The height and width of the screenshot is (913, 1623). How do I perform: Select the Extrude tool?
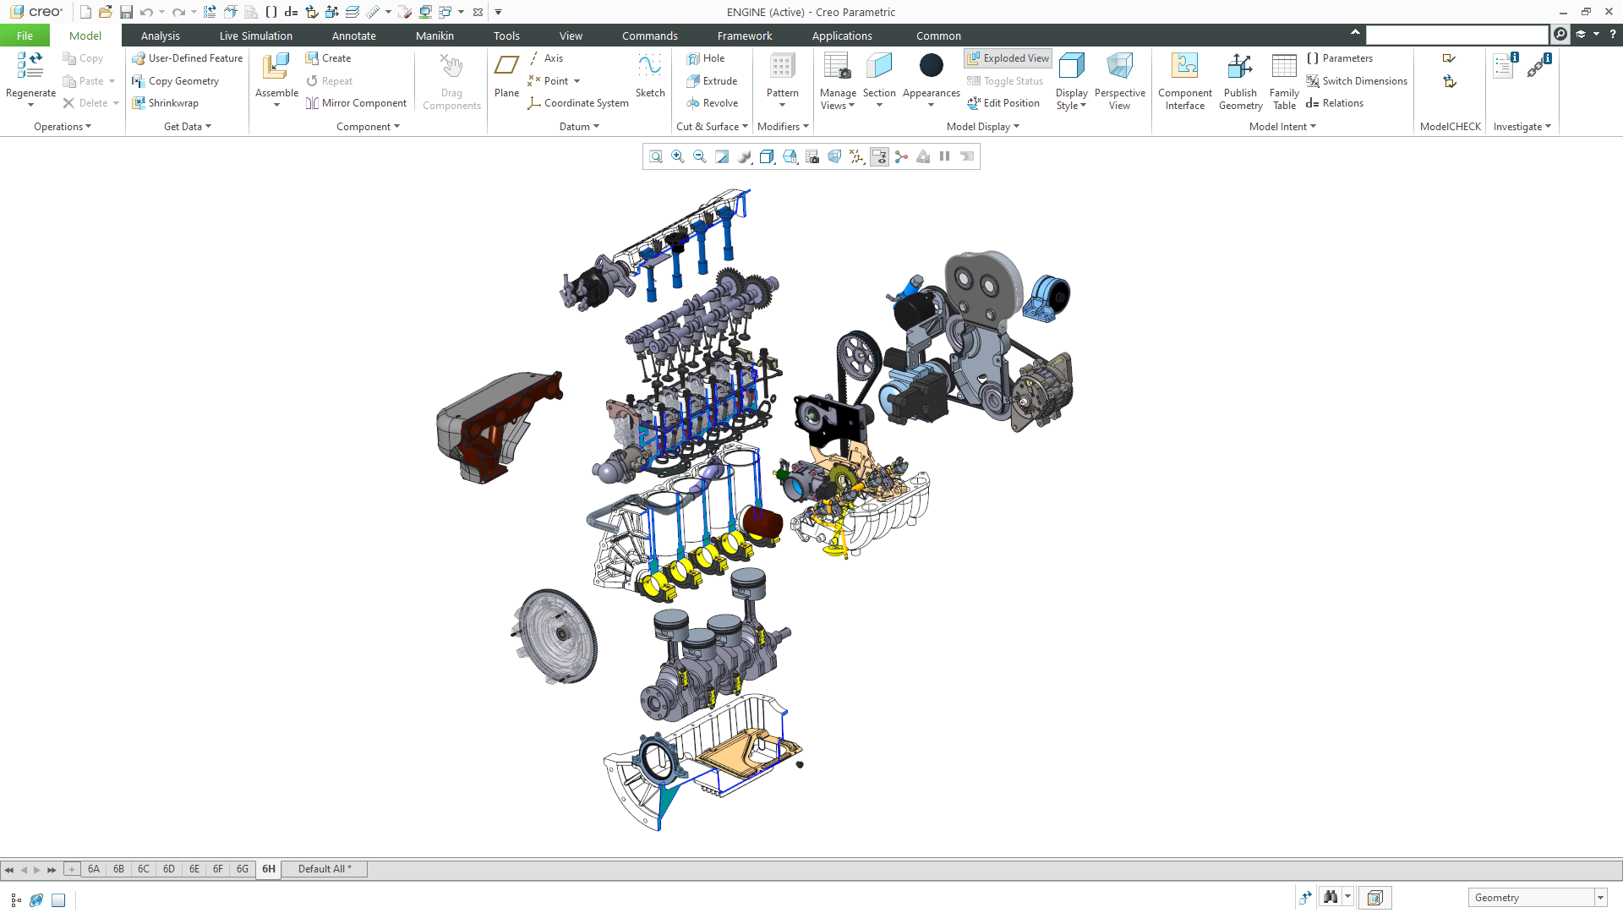(x=712, y=81)
